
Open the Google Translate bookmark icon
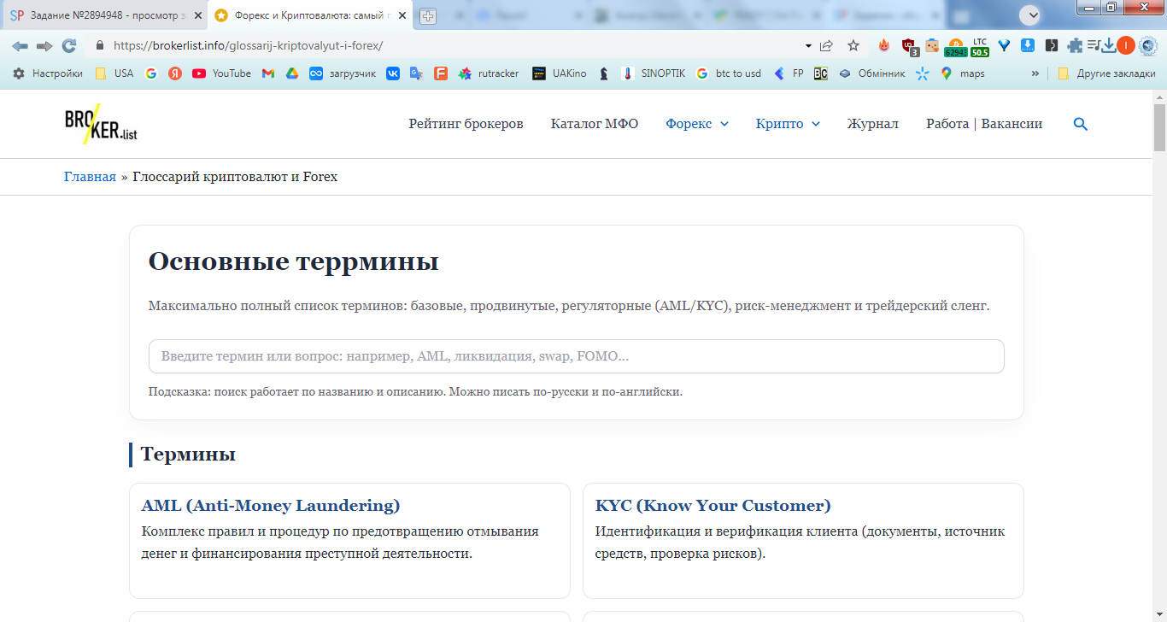pos(417,73)
